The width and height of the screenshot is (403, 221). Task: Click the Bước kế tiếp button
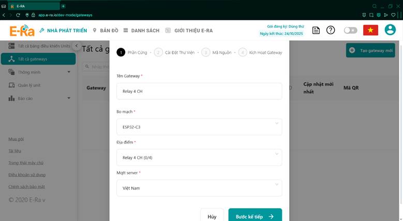coord(255,216)
